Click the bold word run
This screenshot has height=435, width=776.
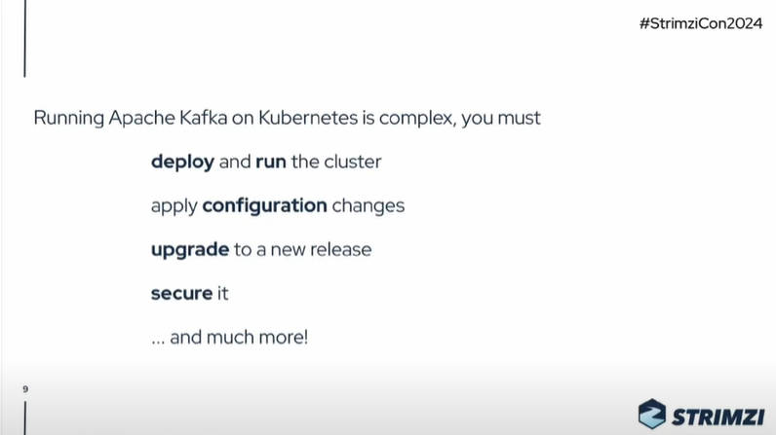click(271, 162)
